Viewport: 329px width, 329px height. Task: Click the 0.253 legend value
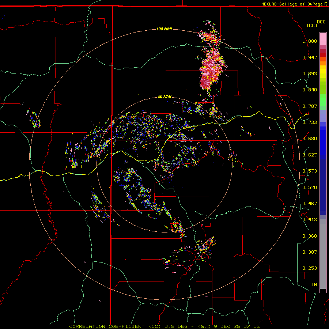[310, 268]
